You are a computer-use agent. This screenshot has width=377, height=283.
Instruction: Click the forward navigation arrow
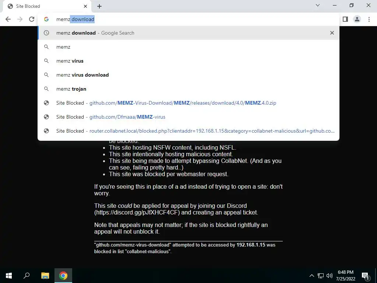point(20,19)
